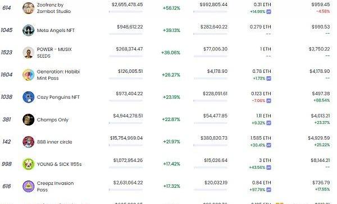337x204 pixels.
Task: Open the Creepz Invasion Pass triangle icon
Action: [29, 186]
